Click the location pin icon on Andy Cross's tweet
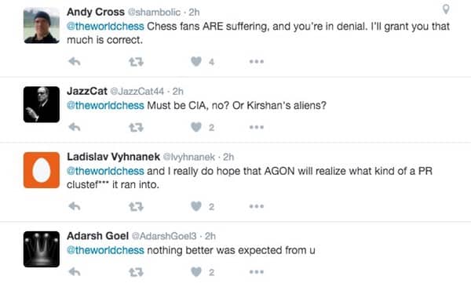 446,9
